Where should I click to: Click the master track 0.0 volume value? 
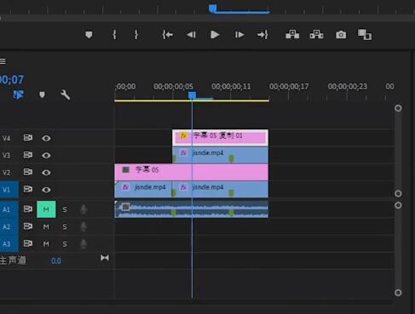pos(56,261)
